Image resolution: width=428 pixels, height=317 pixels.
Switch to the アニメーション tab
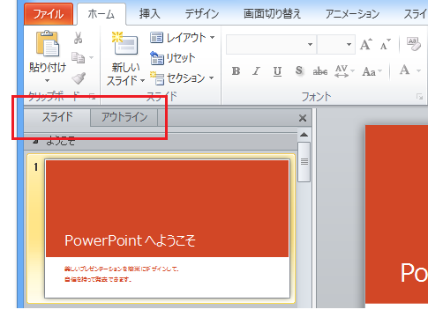click(352, 14)
